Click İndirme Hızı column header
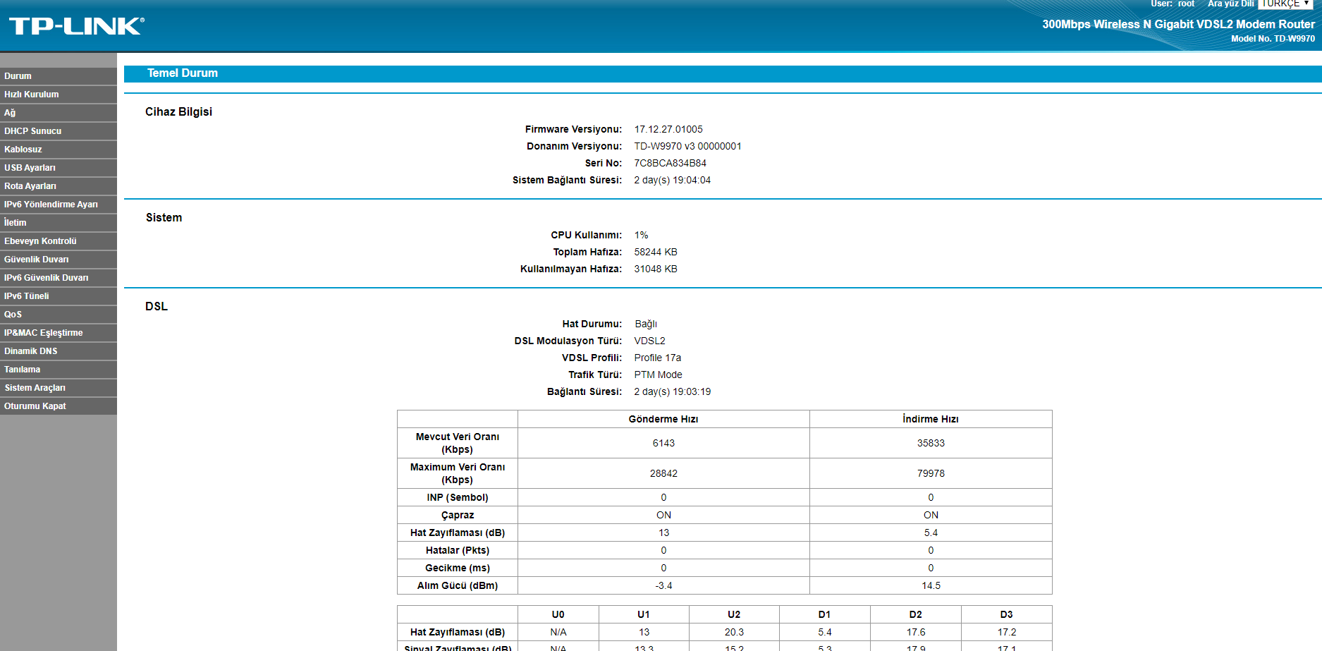Image resolution: width=1322 pixels, height=651 pixels. point(931,420)
